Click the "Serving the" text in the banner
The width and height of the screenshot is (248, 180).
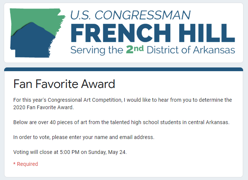click(x=97, y=50)
